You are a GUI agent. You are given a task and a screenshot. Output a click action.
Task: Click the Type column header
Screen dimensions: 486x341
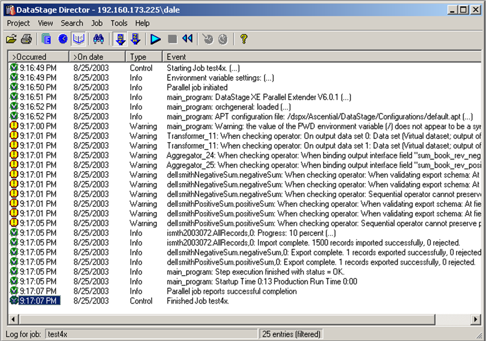144,57
